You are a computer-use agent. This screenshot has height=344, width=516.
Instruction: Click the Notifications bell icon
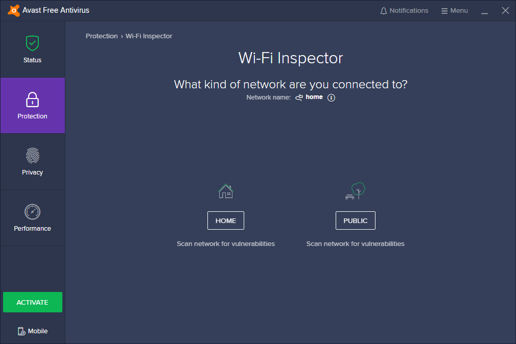click(384, 11)
